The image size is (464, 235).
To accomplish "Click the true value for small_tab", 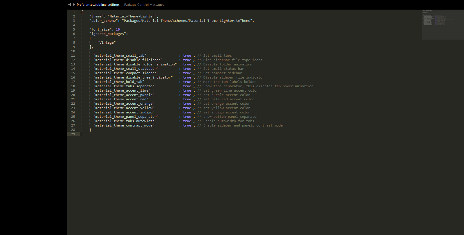I will tap(187, 56).
